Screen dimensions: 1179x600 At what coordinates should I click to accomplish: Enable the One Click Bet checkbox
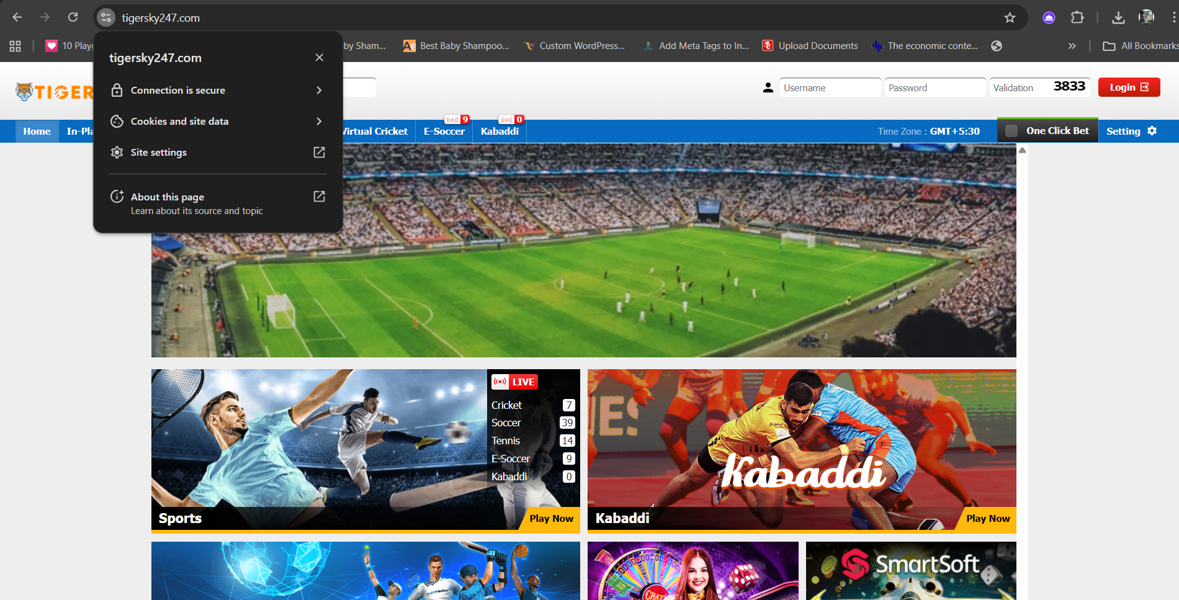tap(1011, 131)
